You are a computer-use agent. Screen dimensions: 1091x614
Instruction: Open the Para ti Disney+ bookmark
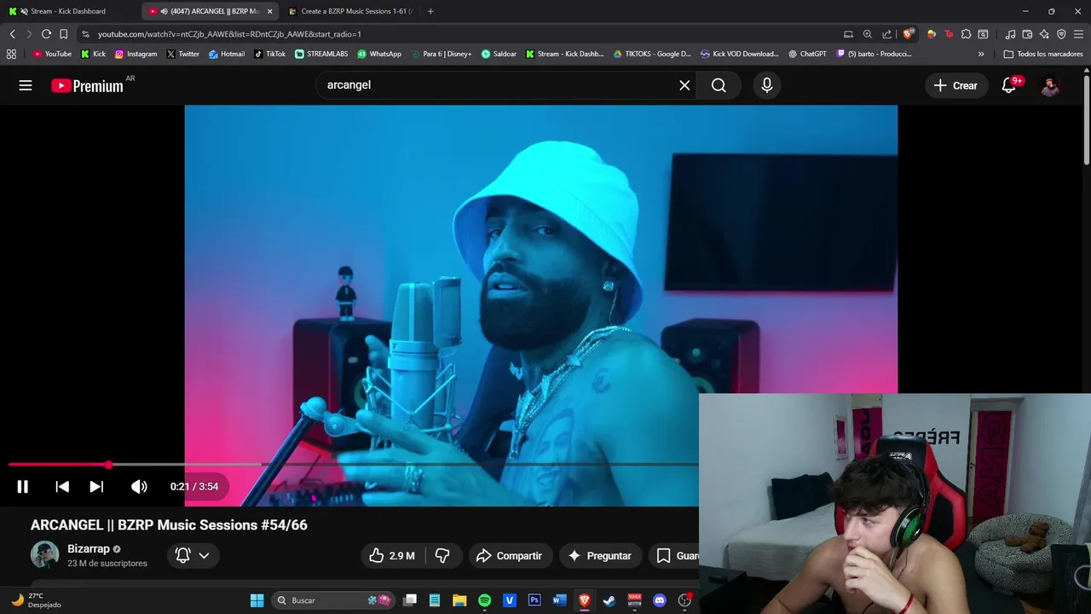tap(441, 54)
